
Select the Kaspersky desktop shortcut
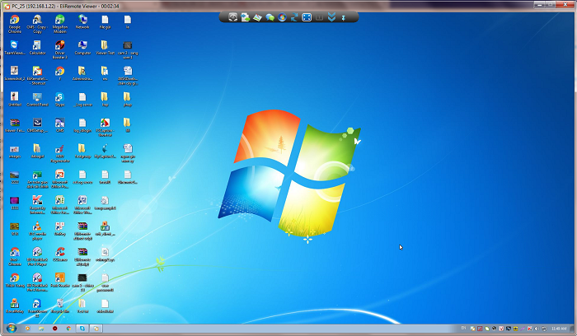point(37,205)
